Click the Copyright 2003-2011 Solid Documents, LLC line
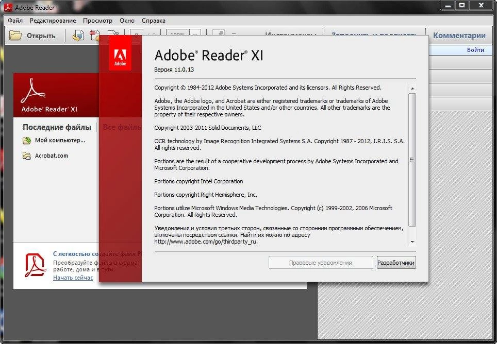 point(208,128)
